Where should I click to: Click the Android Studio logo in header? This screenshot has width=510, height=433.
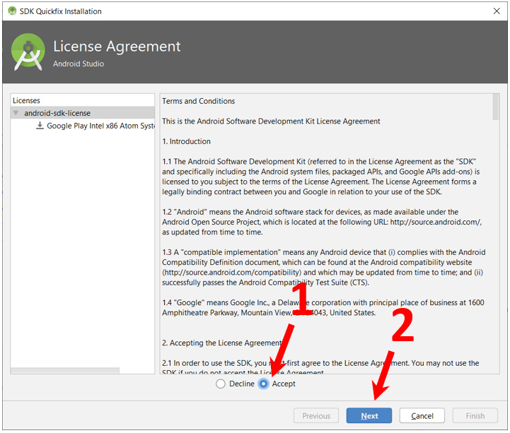click(x=28, y=52)
